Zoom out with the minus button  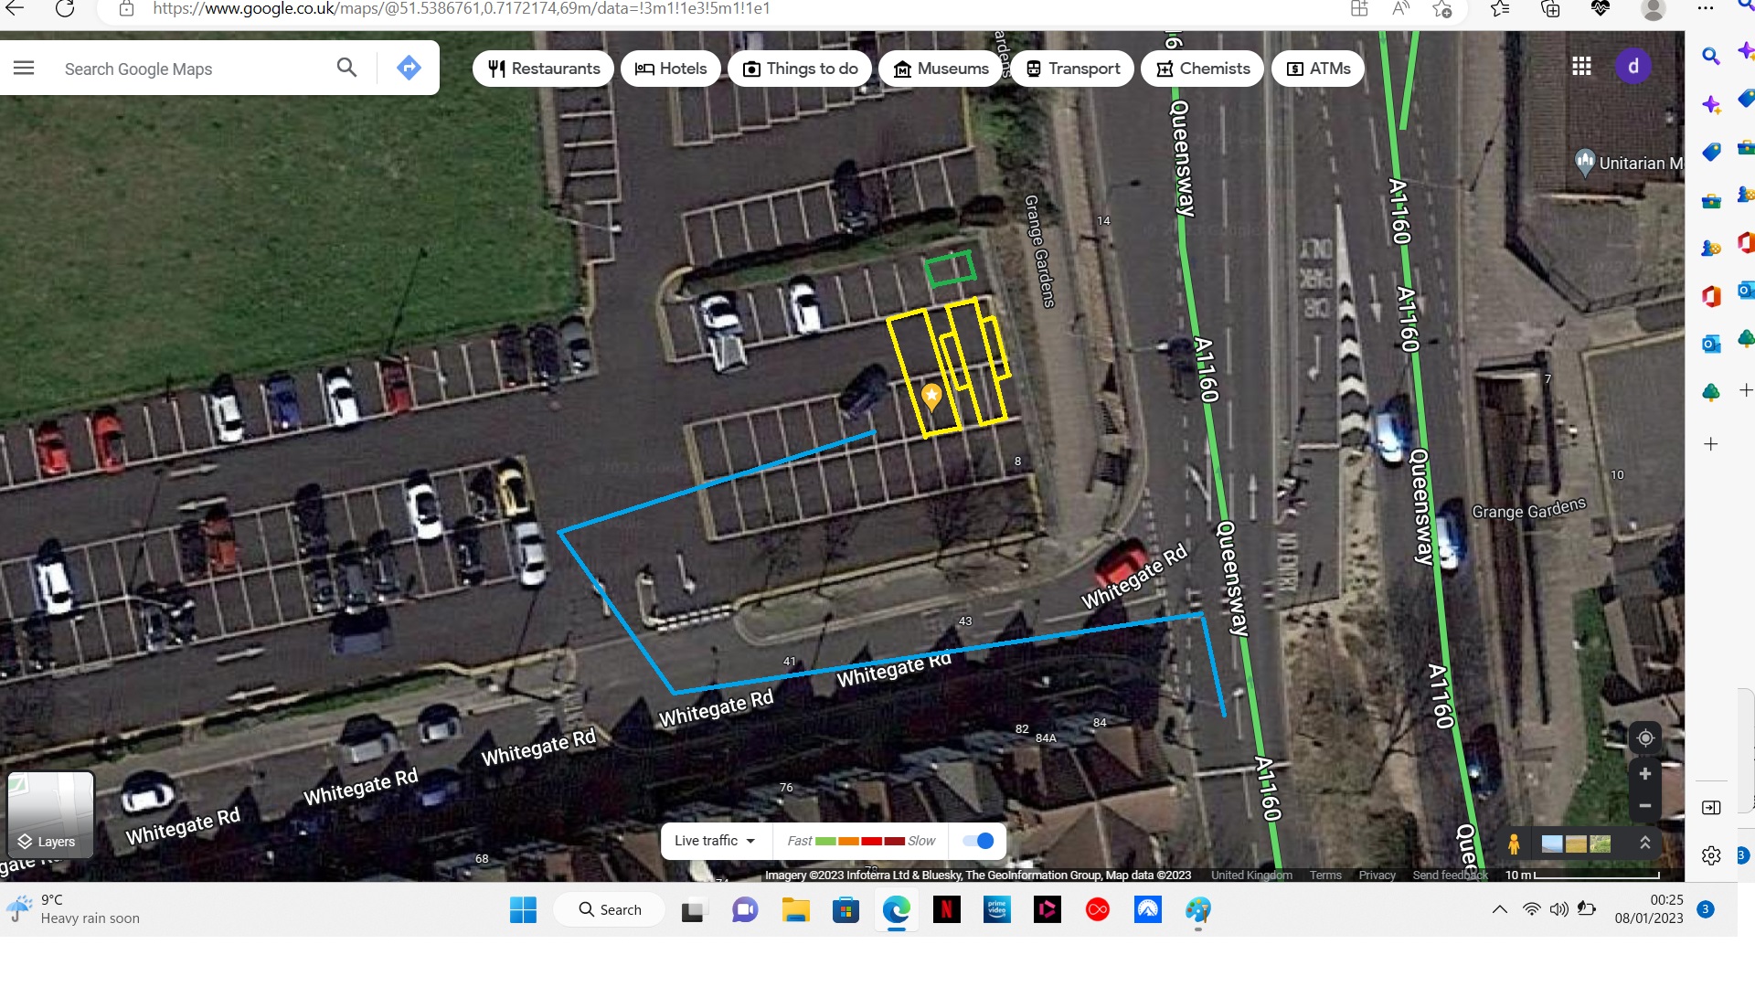point(1645,806)
